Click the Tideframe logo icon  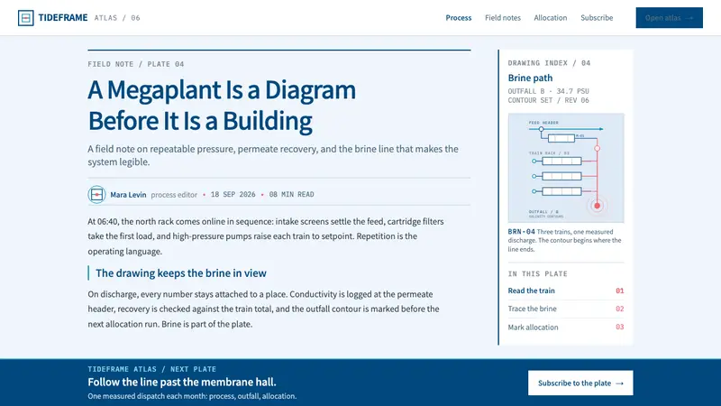tap(26, 18)
